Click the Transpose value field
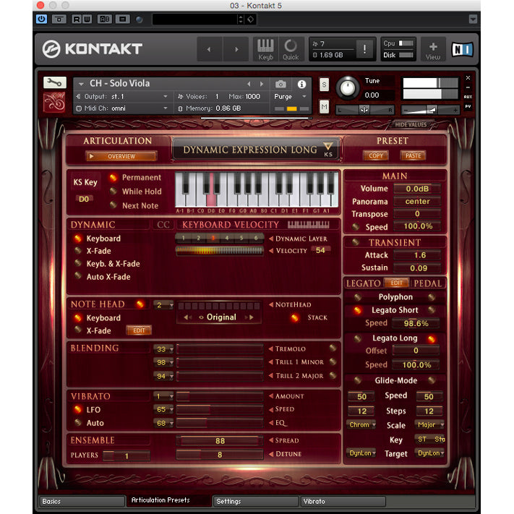514x514 pixels. point(417,214)
